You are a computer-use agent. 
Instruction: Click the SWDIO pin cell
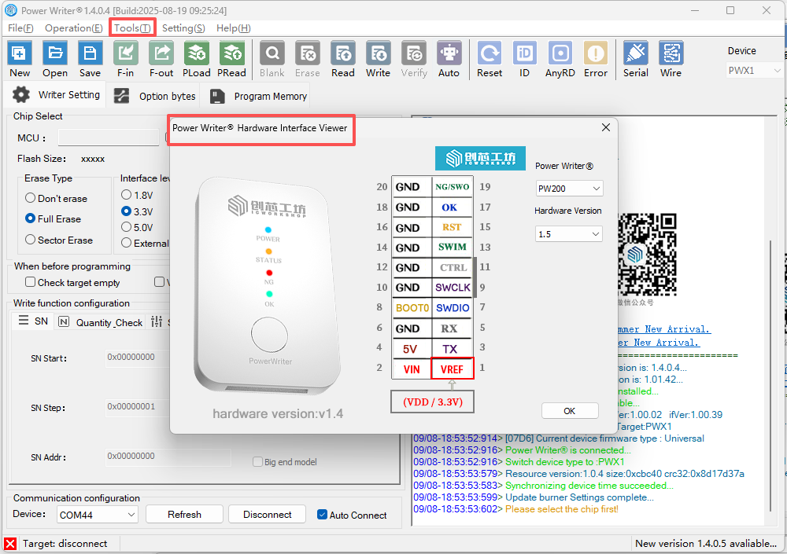(453, 308)
